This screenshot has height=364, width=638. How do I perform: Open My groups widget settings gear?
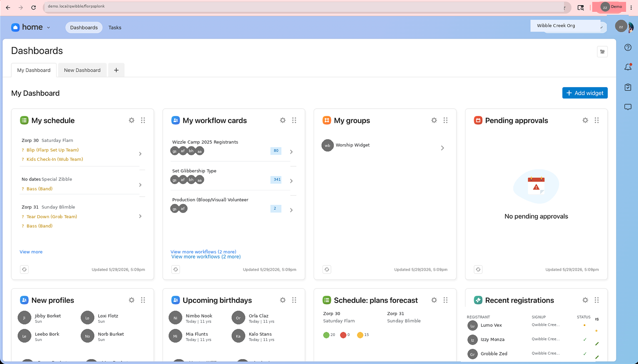pos(434,121)
